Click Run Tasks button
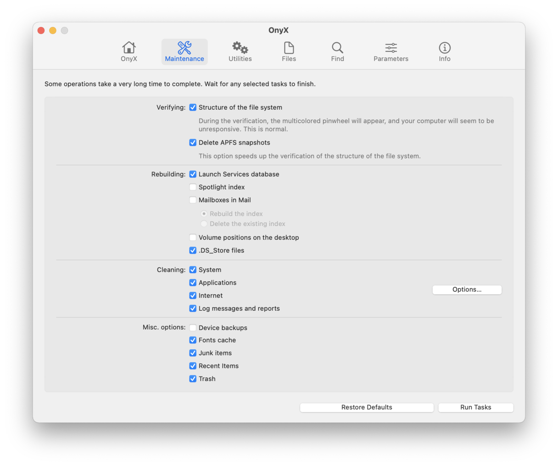Viewport: 558px width, 466px height. 476,407
